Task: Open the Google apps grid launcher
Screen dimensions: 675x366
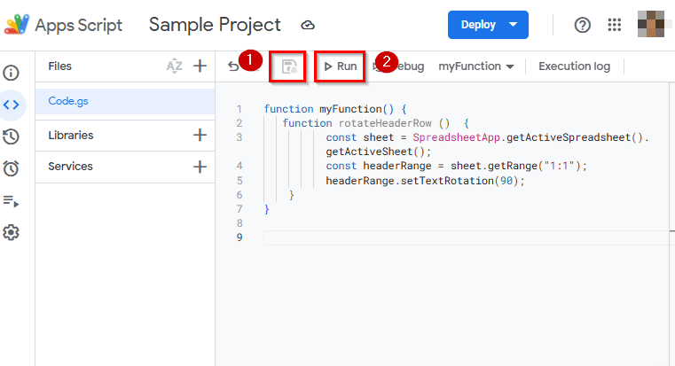Action: [x=615, y=25]
